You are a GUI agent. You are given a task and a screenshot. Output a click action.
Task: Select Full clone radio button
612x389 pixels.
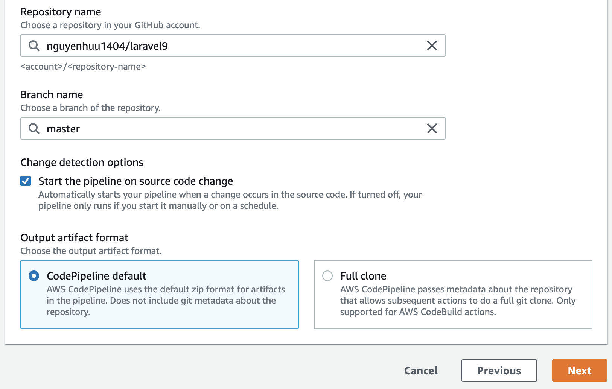point(327,276)
